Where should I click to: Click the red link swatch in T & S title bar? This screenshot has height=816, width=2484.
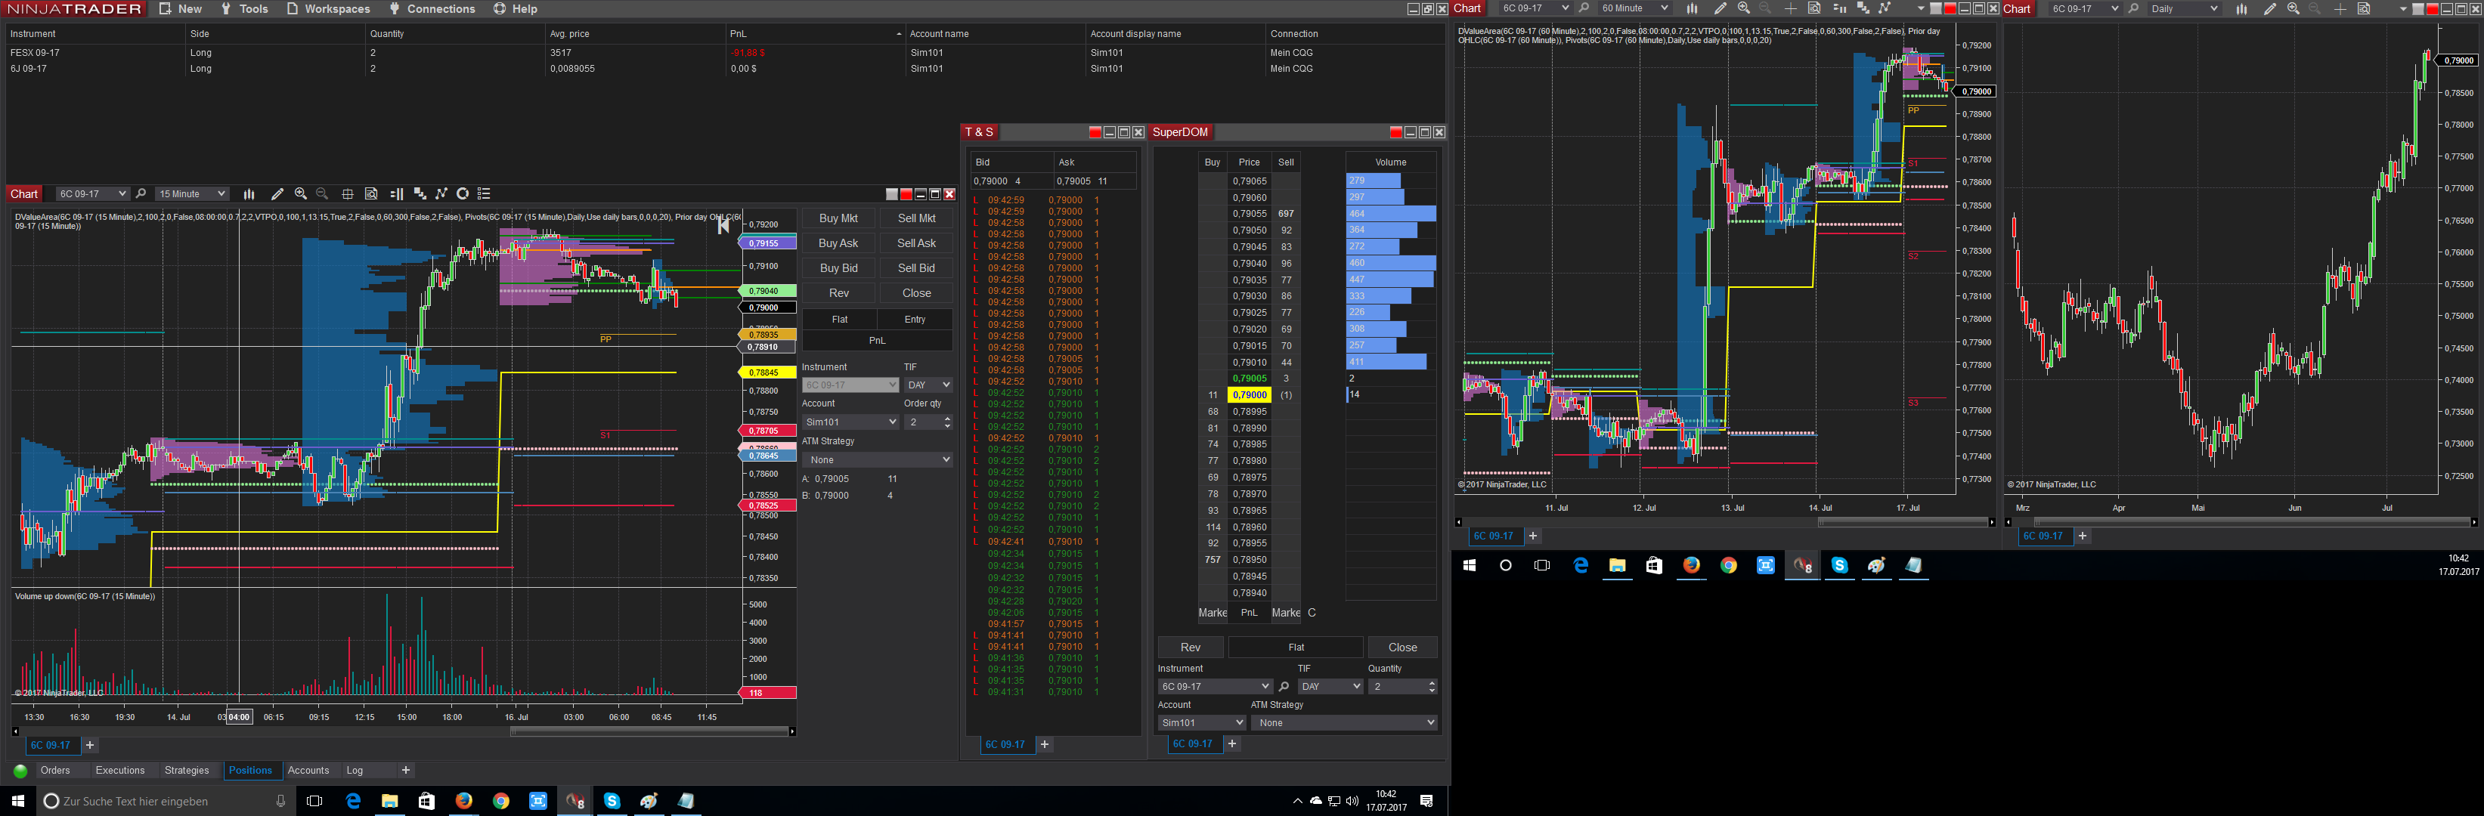tap(1095, 133)
